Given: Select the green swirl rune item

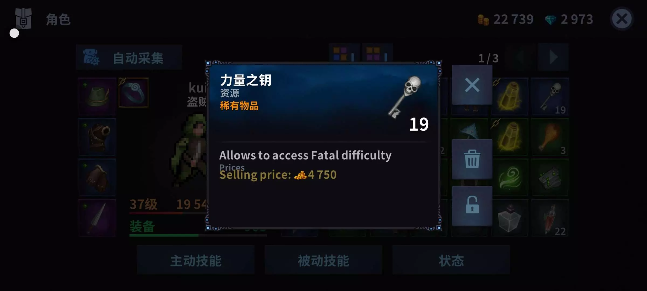Looking at the screenshot, I should point(510,178).
